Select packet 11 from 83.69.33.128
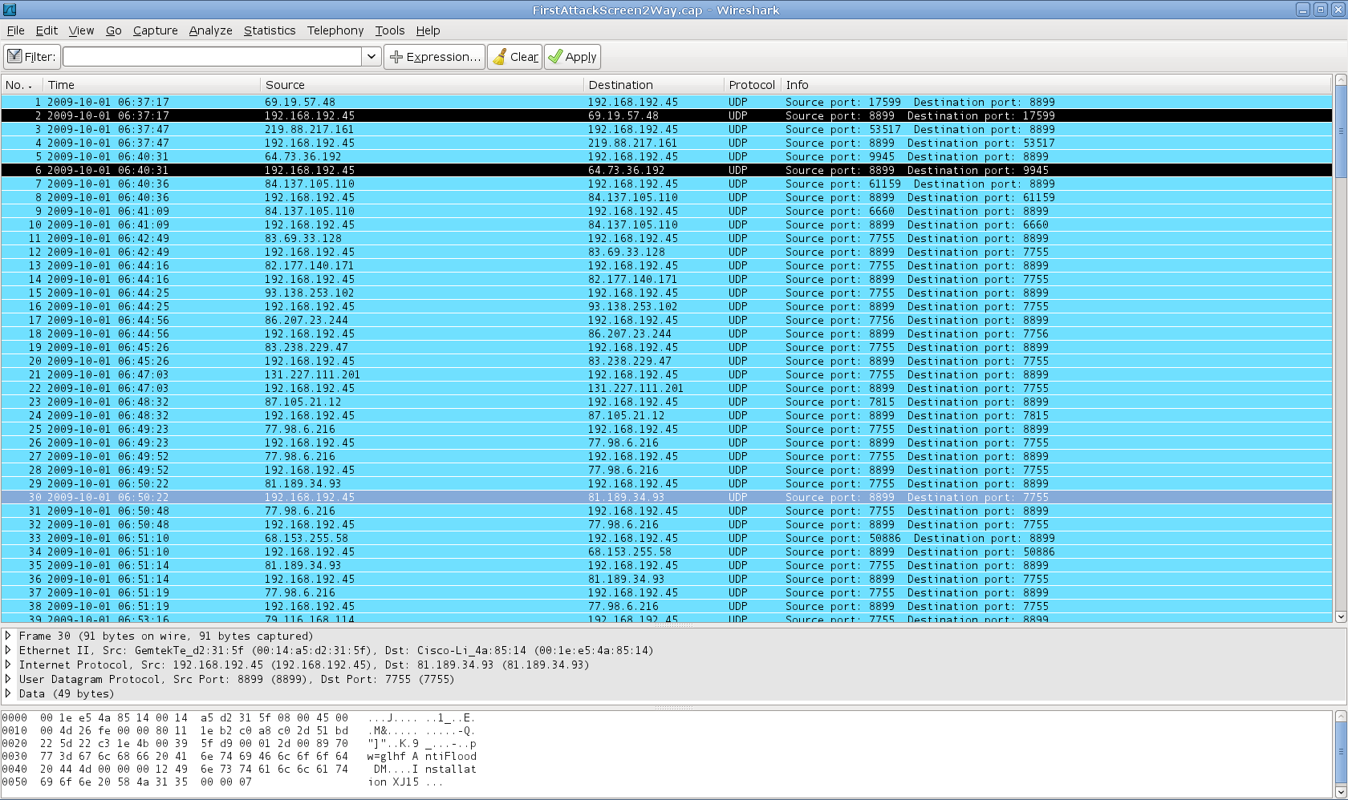Image resolution: width=1348 pixels, height=800 pixels. [666, 238]
